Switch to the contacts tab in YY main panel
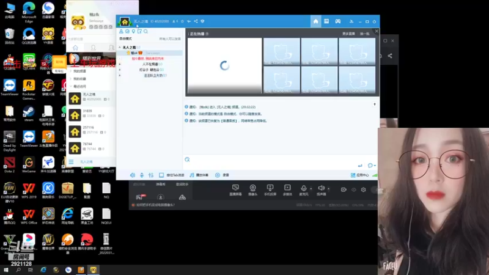Viewport: 489px width, 275px height. (94, 48)
